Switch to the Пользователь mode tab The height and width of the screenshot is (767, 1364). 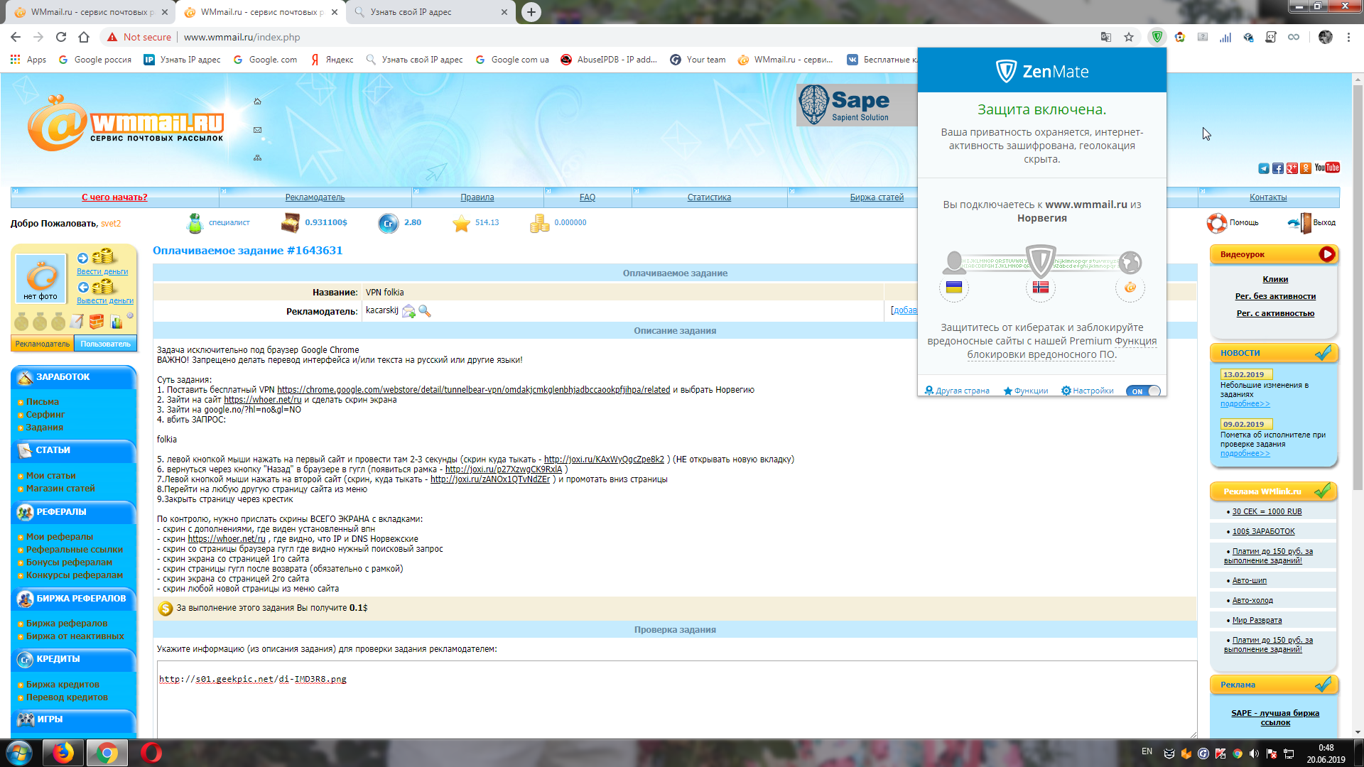(105, 344)
